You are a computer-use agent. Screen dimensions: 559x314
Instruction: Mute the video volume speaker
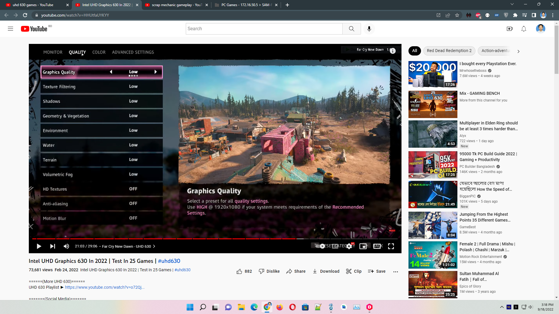click(x=66, y=246)
